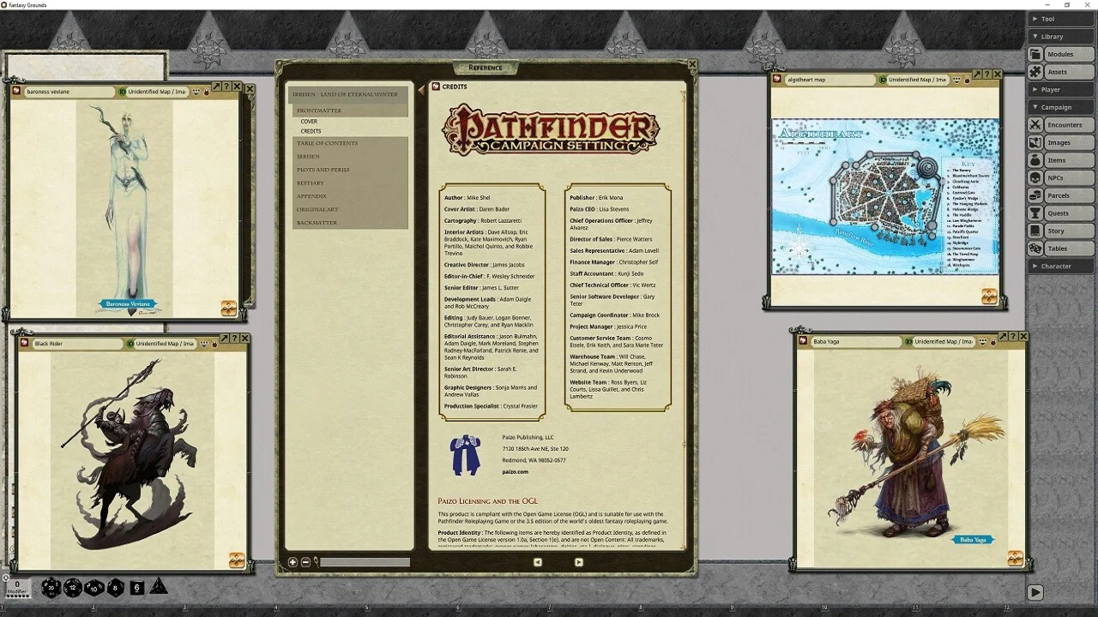Select the Backmatter chapter
This screenshot has height=617, width=1098.
pos(350,223)
